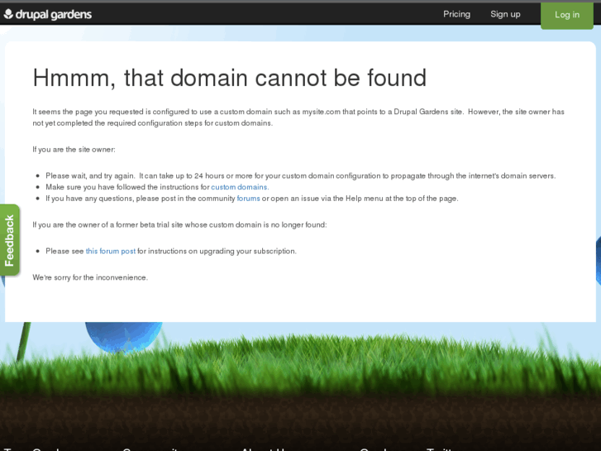Click the 'Hmmm, that domain cannot be found' heading
Viewport: 601px width, 451px height.
[x=229, y=78]
